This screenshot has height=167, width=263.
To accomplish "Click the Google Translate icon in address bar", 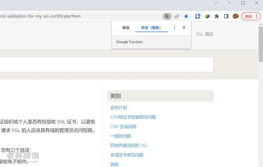I will [167, 16].
